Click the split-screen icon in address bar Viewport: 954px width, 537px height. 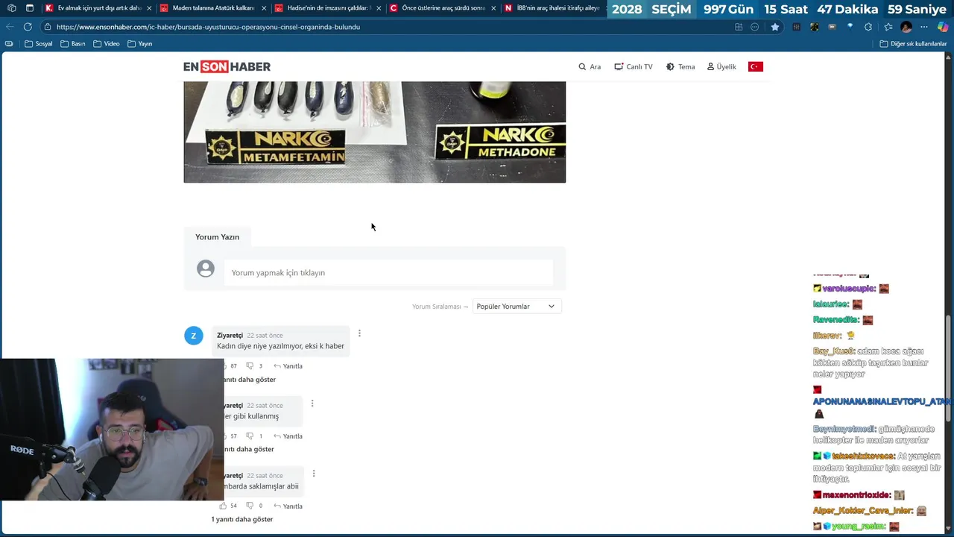(739, 27)
